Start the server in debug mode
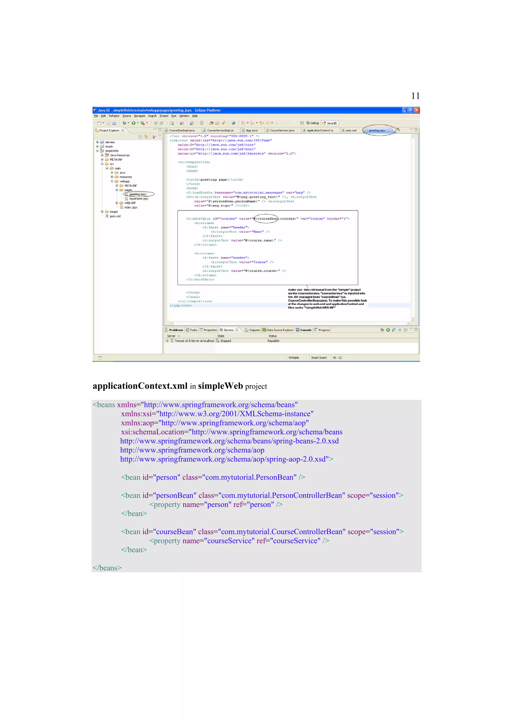The height and width of the screenshot is (726, 513). click(382, 330)
